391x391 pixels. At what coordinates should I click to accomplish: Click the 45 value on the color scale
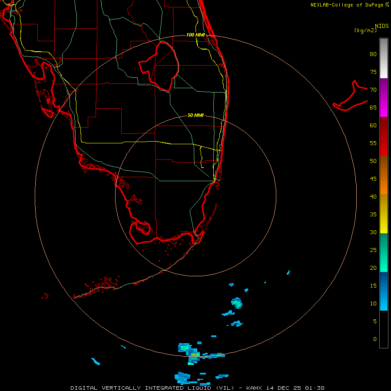pyautogui.click(x=373, y=179)
